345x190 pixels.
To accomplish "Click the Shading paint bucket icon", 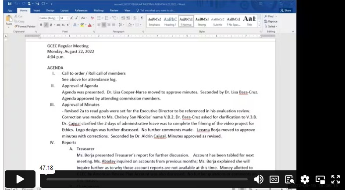I will 130,25.
